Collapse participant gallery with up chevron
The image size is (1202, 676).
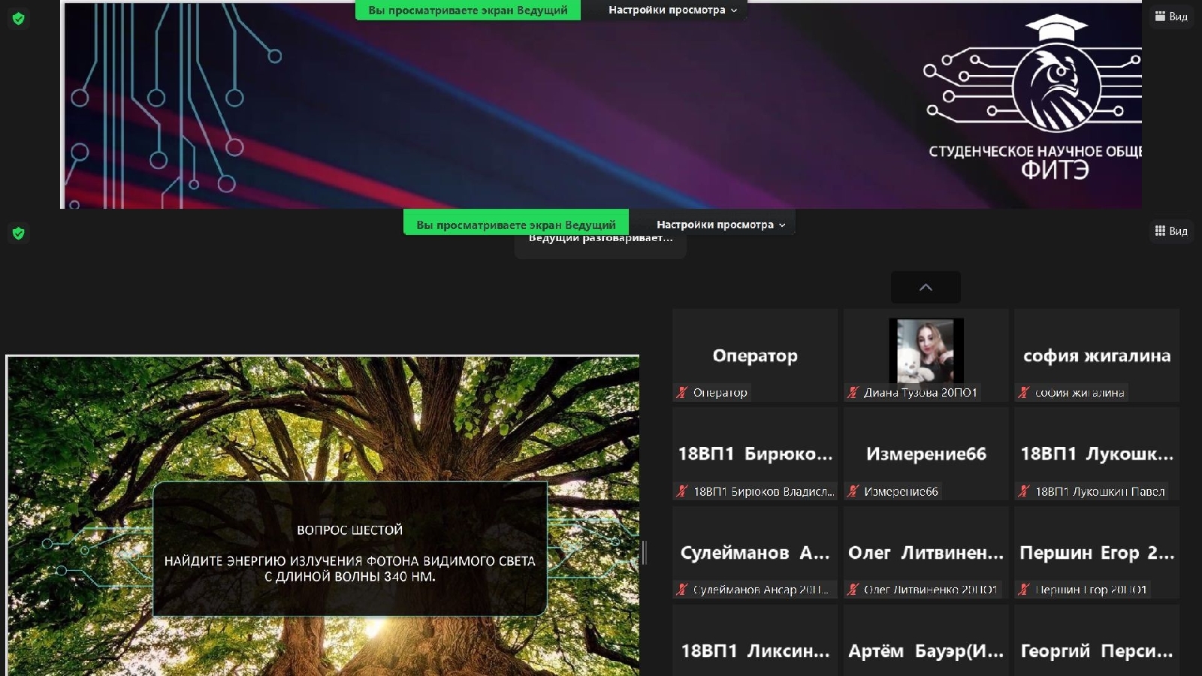click(x=926, y=287)
